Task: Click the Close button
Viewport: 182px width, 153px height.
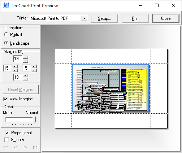Action: click(x=166, y=18)
